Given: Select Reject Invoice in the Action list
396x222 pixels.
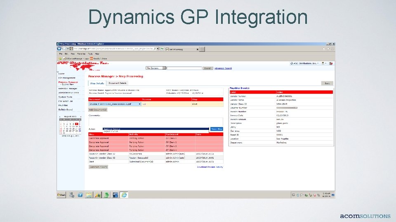Looking at the screenshot, I should coord(156,132).
